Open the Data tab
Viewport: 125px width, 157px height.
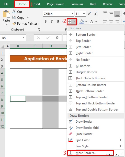93,4
